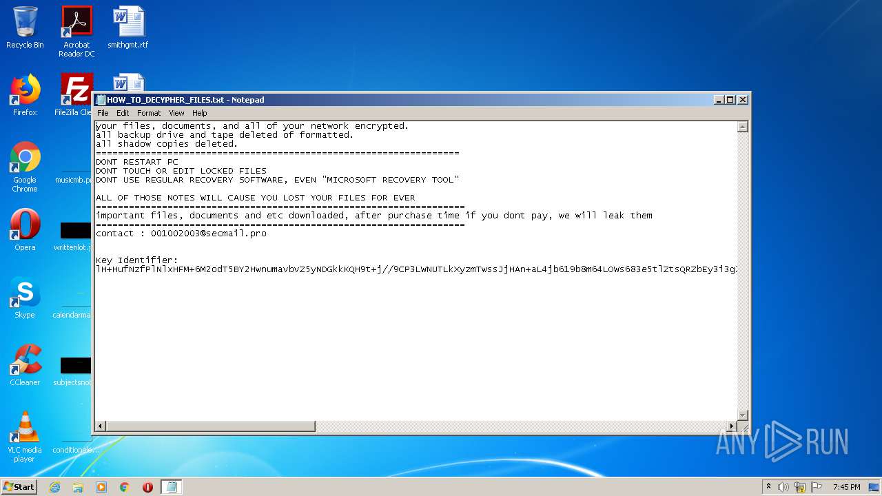
Task: Open Internet Explorer in taskbar
Action: (x=54, y=487)
